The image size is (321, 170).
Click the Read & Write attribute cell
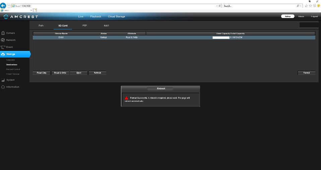click(132, 37)
